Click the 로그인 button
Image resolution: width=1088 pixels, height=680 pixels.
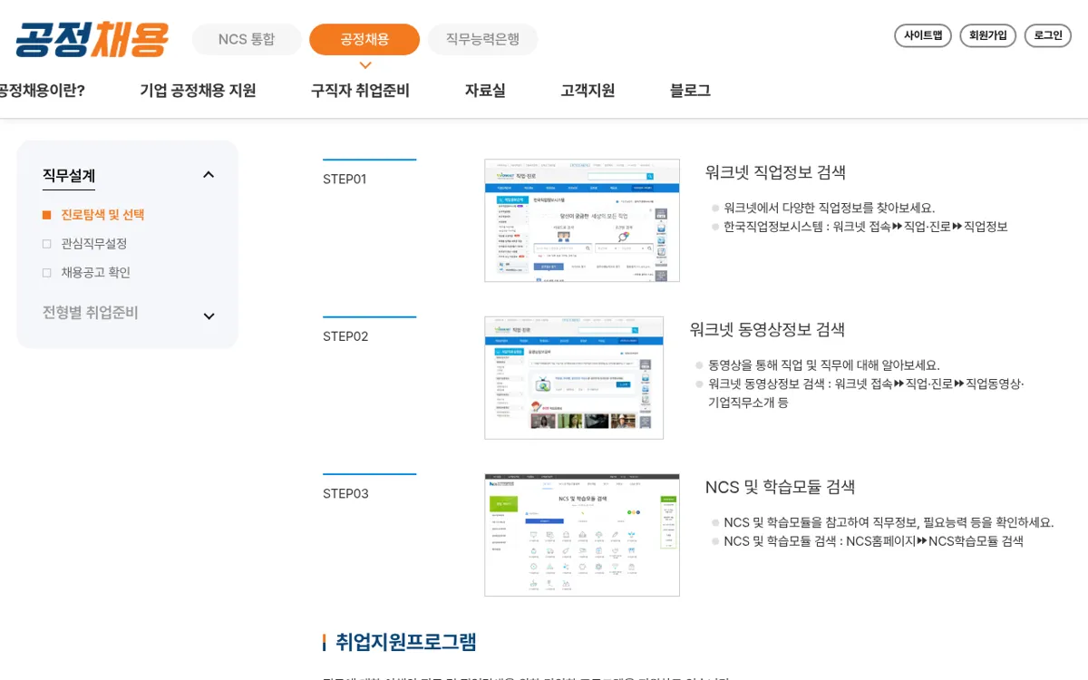coord(1048,35)
